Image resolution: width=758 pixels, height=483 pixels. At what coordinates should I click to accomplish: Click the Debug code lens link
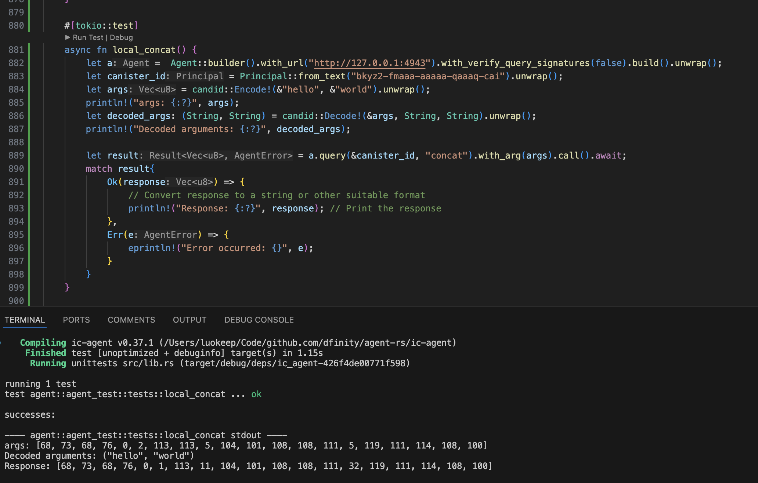[121, 37]
